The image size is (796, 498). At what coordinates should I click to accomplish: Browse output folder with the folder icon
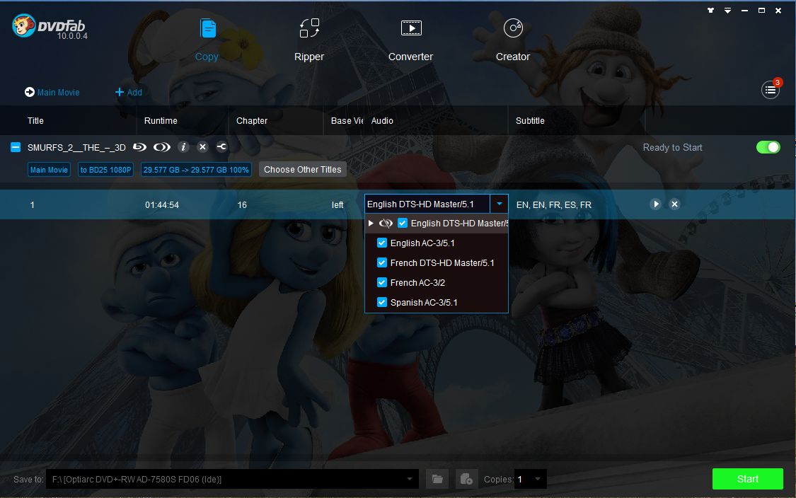437,479
